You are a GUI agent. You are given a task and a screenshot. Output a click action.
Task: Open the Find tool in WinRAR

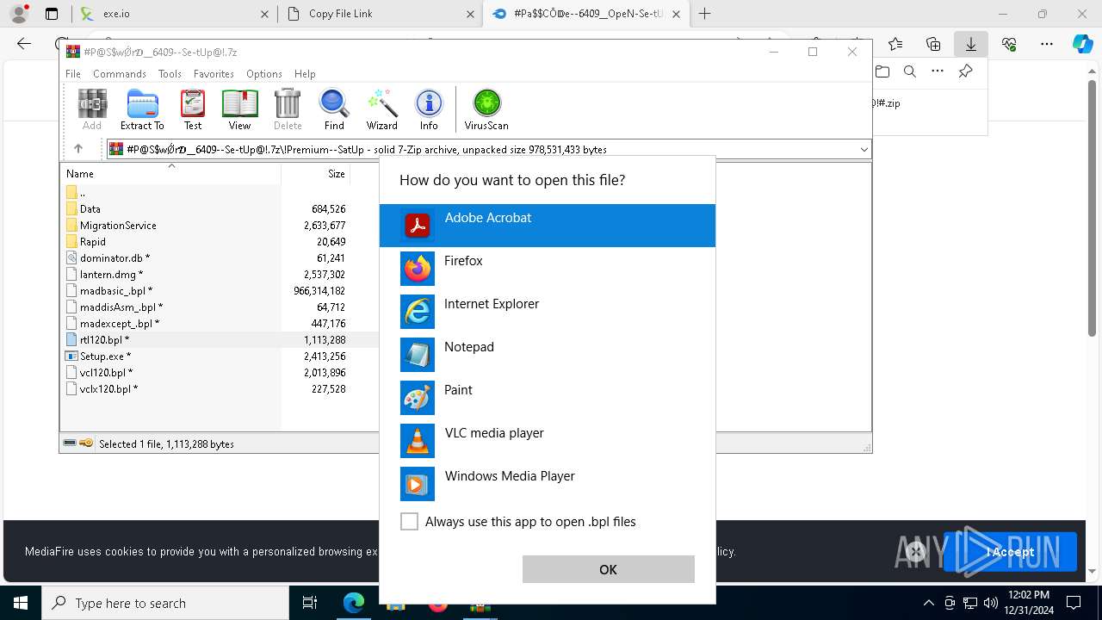pos(334,110)
